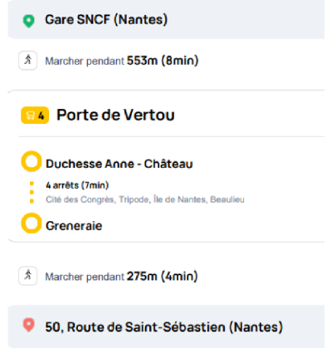The image size is (332, 349).
Task: Select the yellow line 4 bus badge
Action: tap(35, 116)
